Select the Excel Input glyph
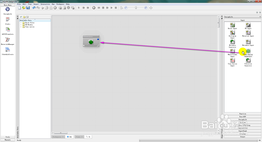The image size is (262, 142). [x=232, y=26]
